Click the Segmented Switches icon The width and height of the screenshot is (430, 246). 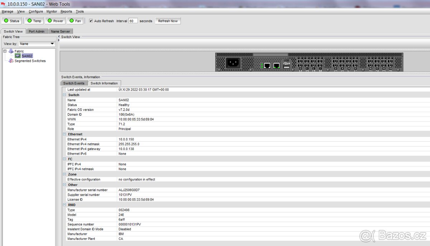[11, 61]
